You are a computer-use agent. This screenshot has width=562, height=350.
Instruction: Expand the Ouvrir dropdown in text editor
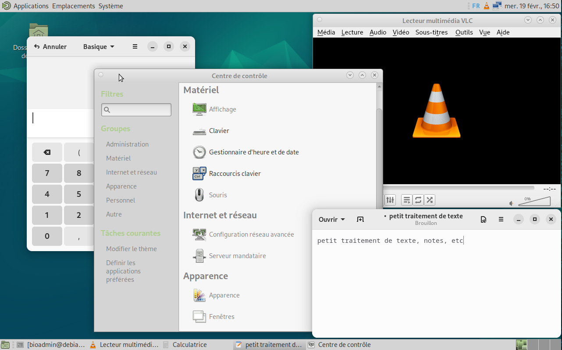click(331, 220)
